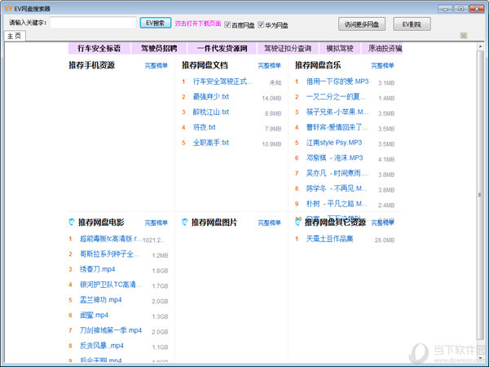489x367 pixels.
Task: Focus the keyword search input field
Action: (x=93, y=23)
